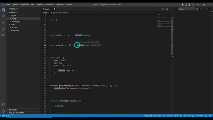Open the Правка menu
The width and height of the screenshot is (213, 120).
pyautogui.click(x=15, y=4)
